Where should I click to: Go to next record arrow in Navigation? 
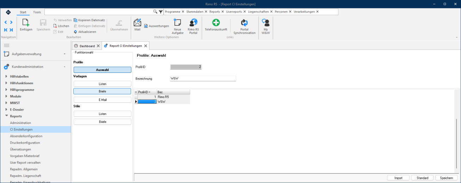(x=11, y=22)
